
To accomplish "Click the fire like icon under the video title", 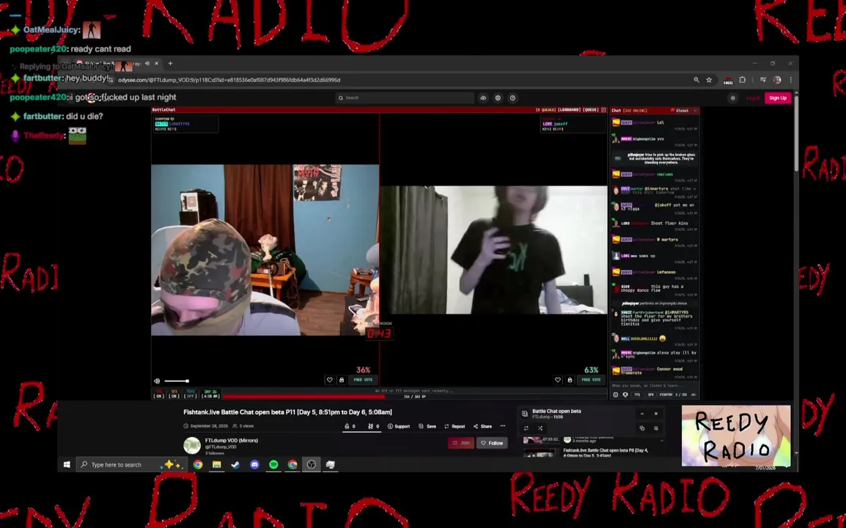I will coord(347,426).
